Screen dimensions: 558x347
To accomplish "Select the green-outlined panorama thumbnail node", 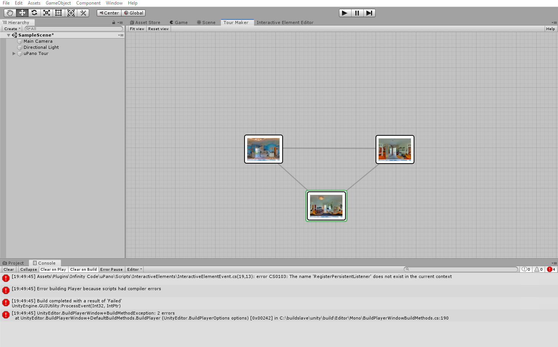I will (x=326, y=206).
